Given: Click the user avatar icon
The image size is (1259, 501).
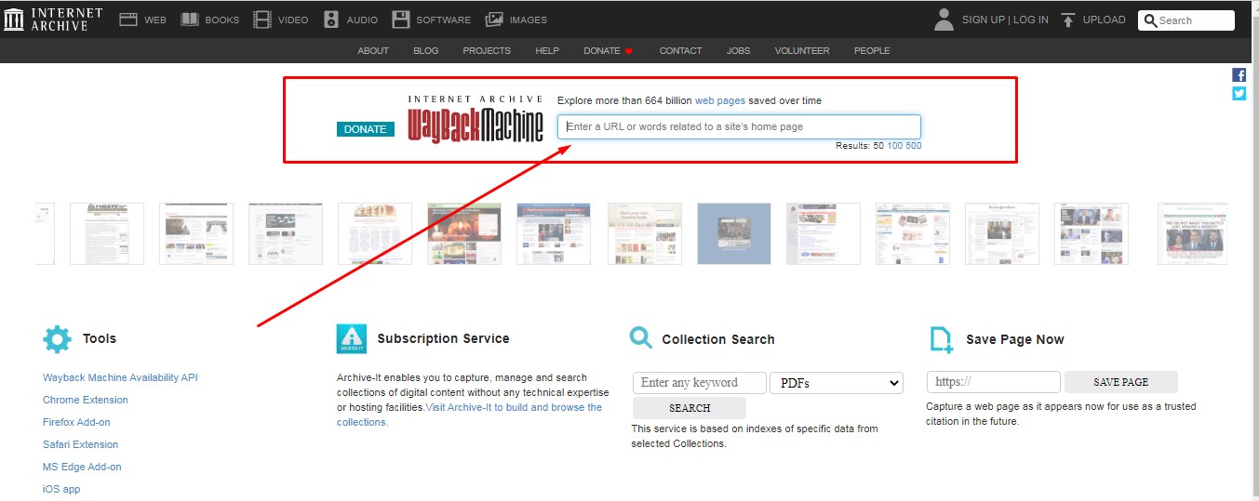Looking at the screenshot, I should point(944,20).
